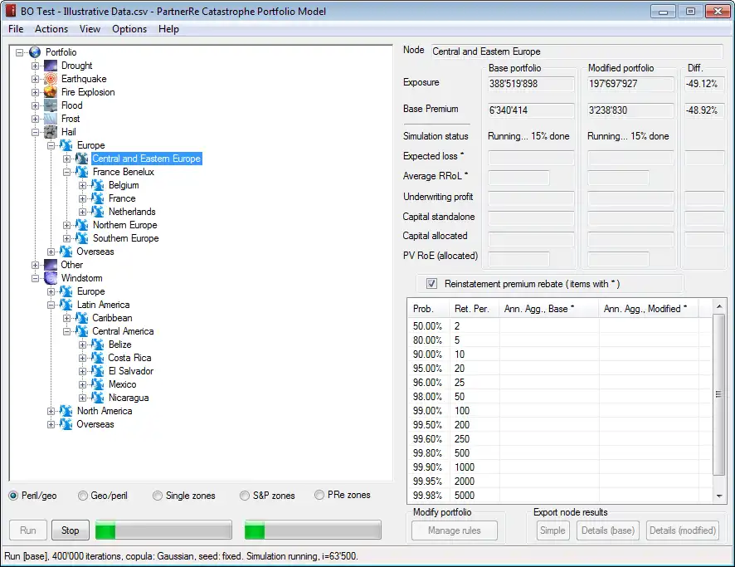Click the map icon beside El Salvador

coord(98,371)
